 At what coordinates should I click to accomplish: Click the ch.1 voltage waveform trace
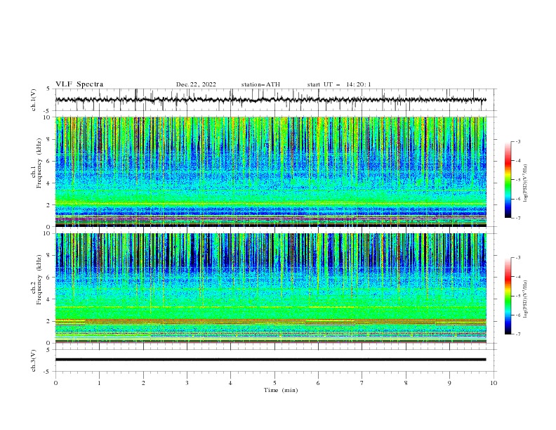(270, 100)
